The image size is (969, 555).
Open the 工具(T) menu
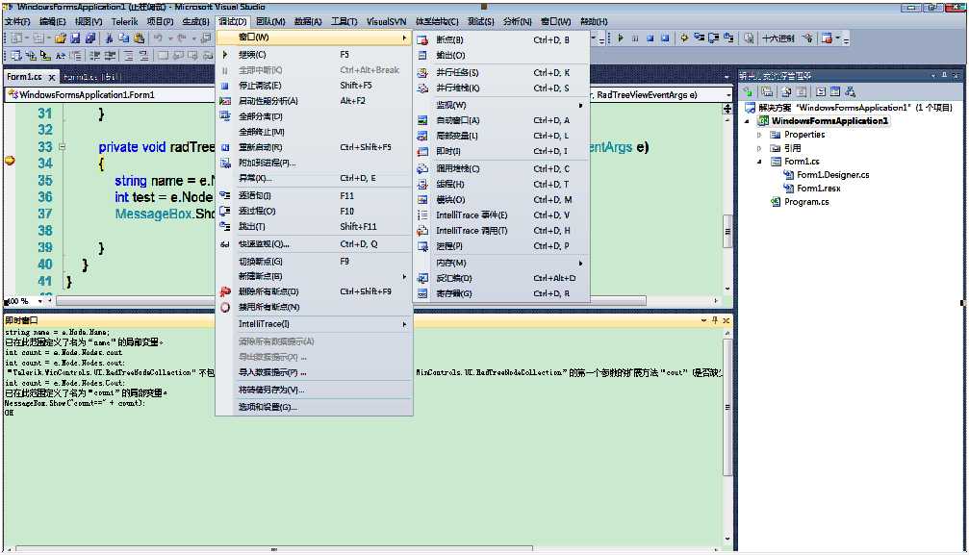click(344, 21)
